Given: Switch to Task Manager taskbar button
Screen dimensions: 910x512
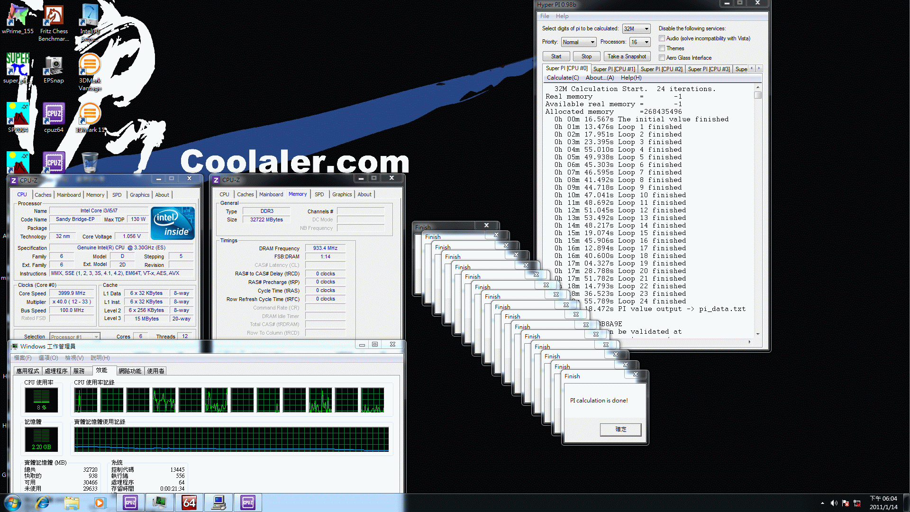Looking at the screenshot, I should (159, 503).
